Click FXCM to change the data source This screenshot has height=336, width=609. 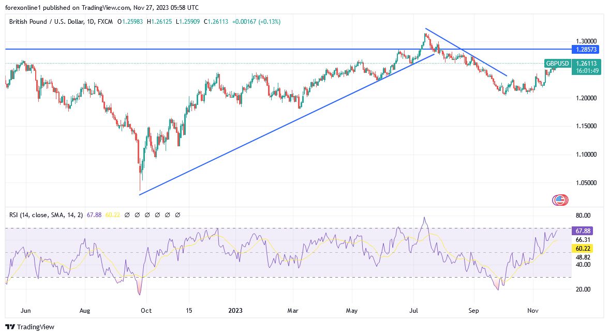(105, 22)
